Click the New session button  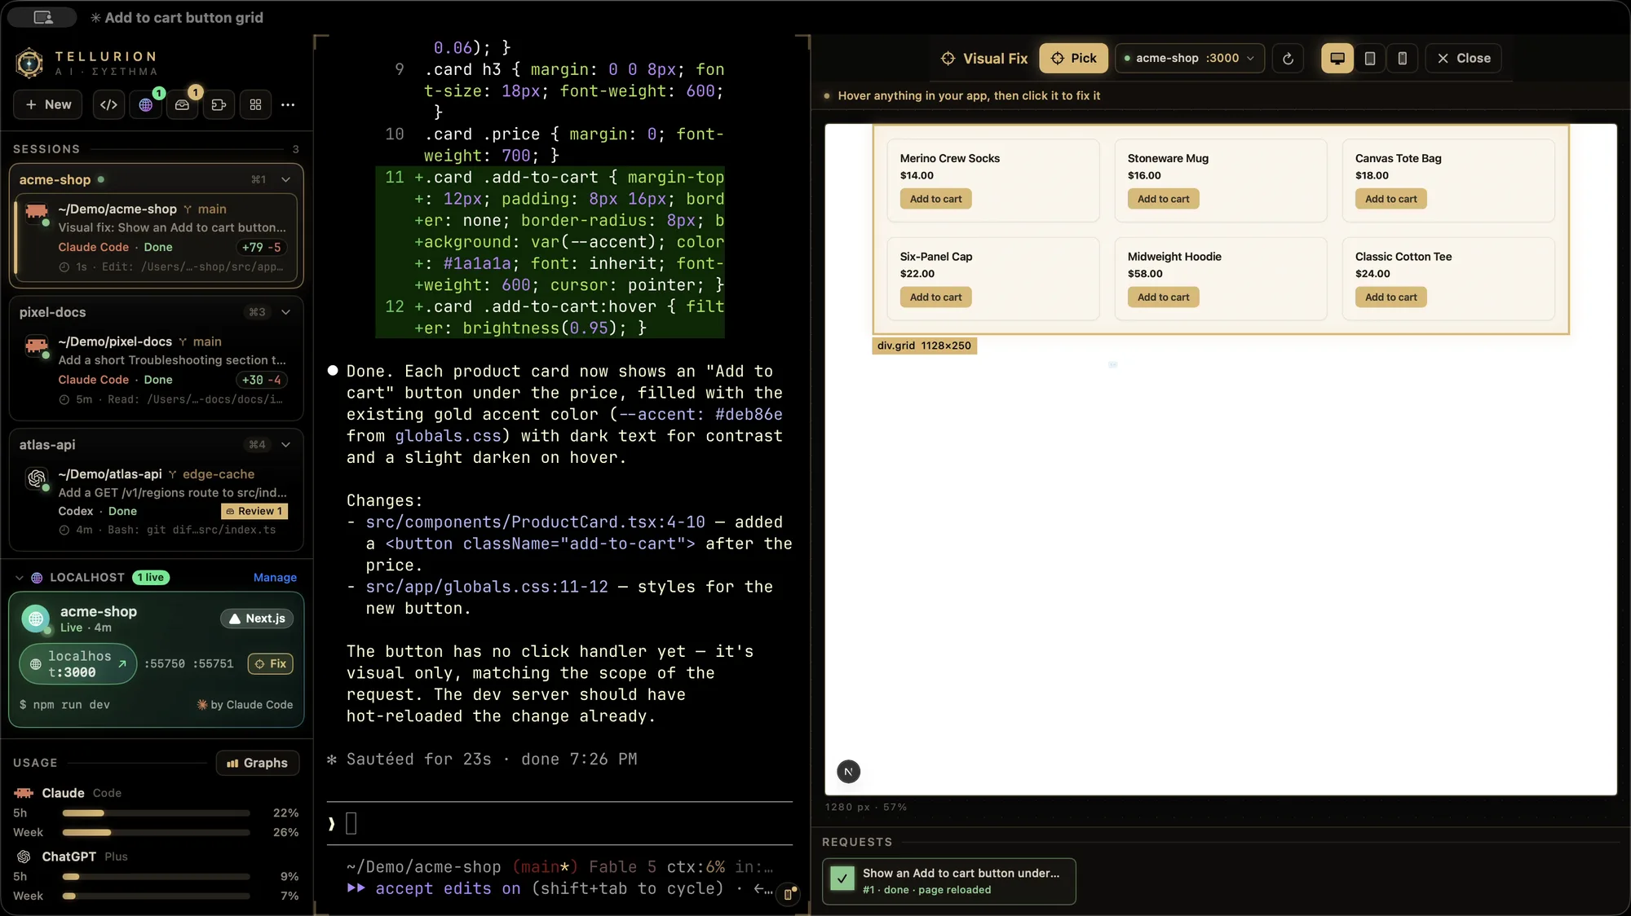click(x=48, y=104)
